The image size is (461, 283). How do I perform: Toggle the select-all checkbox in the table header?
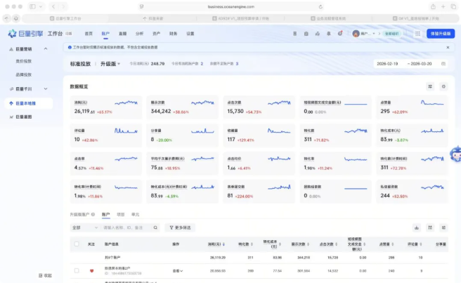77,244
